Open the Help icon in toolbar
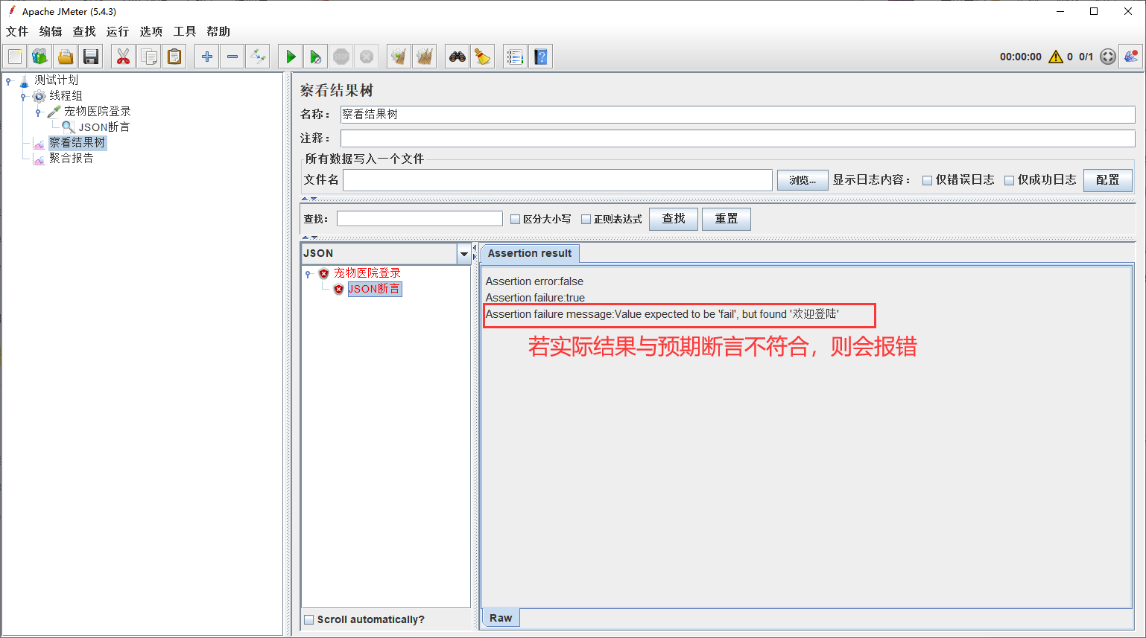 click(541, 57)
